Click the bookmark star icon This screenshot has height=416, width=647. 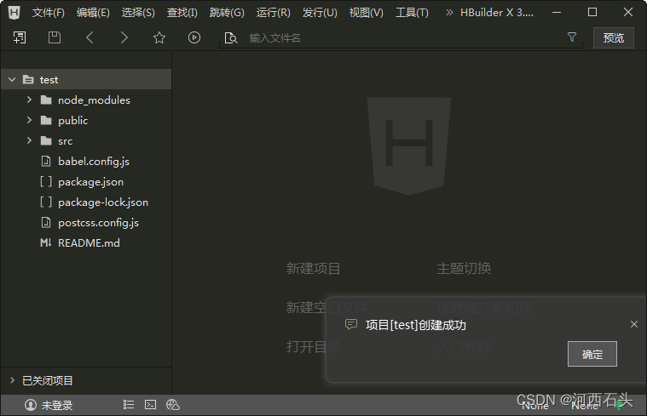pyautogui.click(x=159, y=38)
